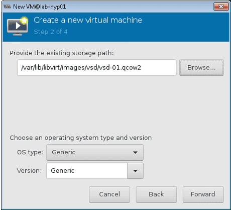Screen dimensions: 231x210
Task: Click the 'New VM@lab-hyp01' title bar text
Action: pyautogui.click(x=40, y=7)
